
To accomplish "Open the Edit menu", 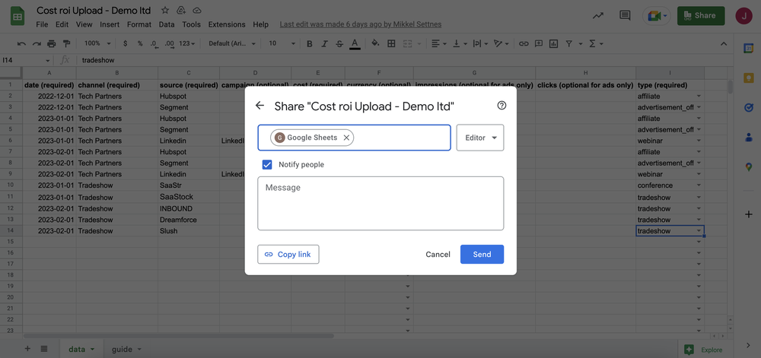I will (x=62, y=24).
